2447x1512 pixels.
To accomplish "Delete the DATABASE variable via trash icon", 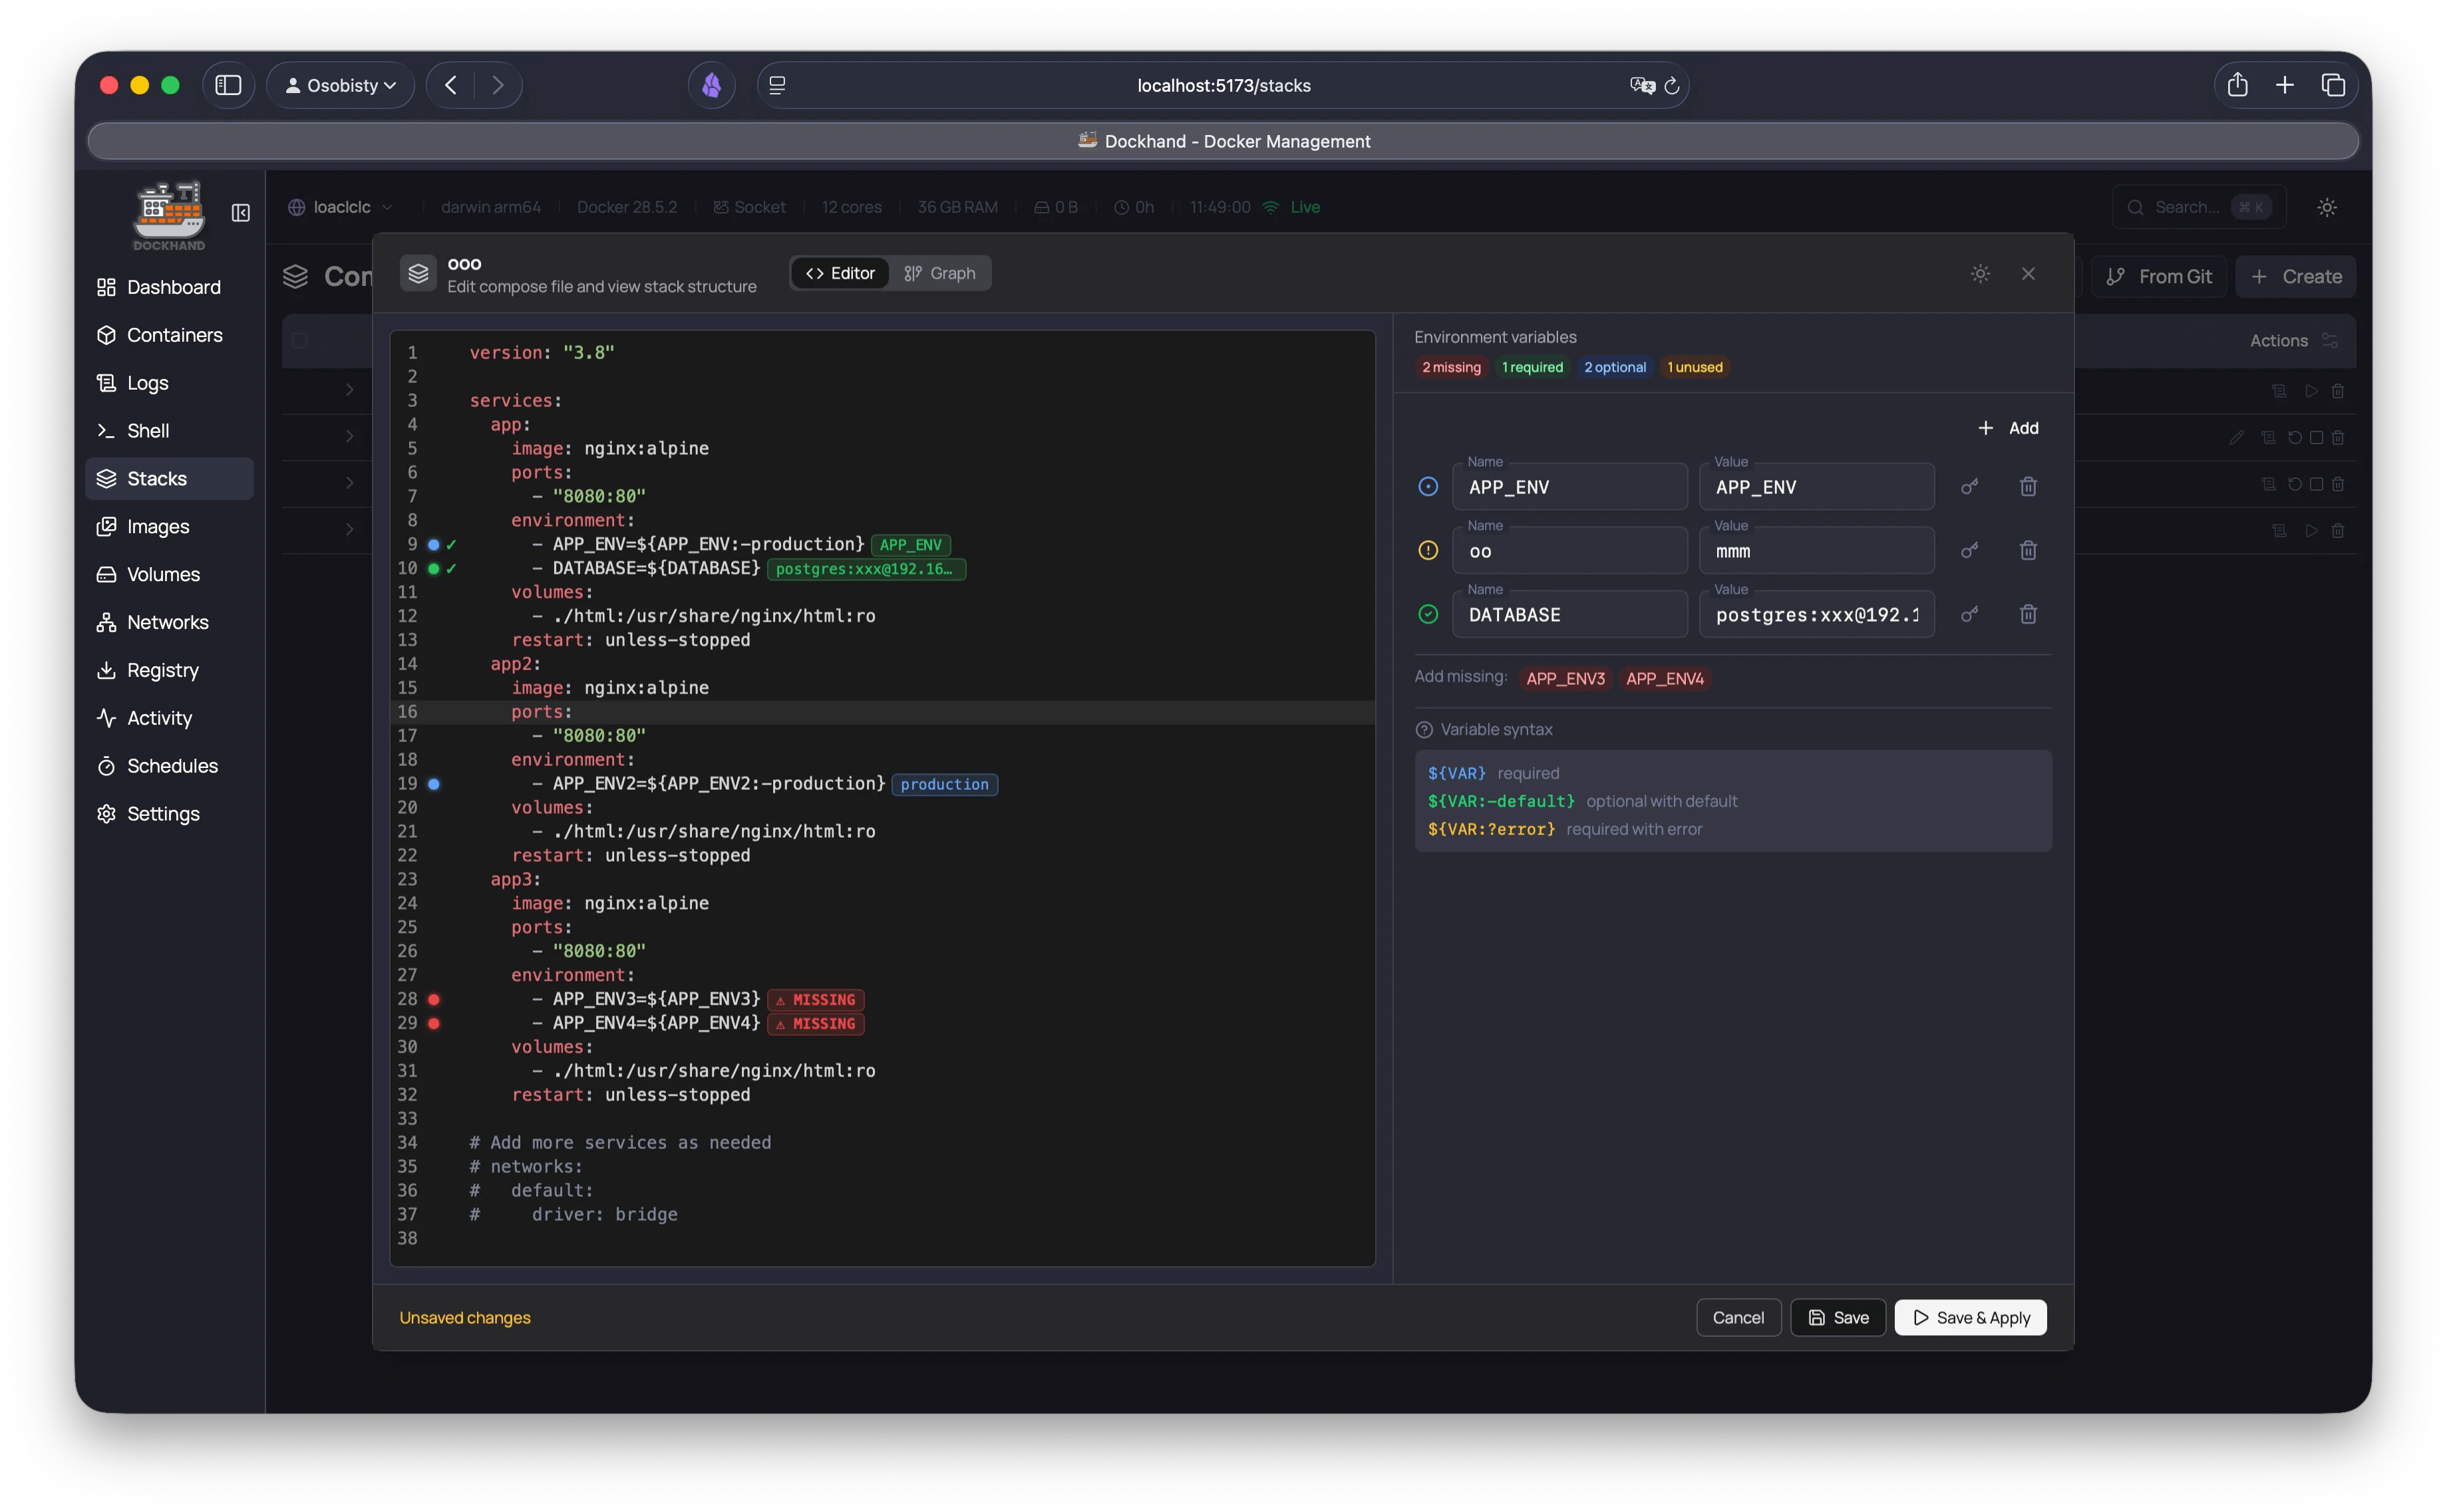I will click(2028, 614).
